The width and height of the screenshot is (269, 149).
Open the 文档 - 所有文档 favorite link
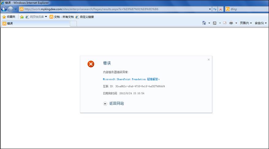(x=62, y=17)
